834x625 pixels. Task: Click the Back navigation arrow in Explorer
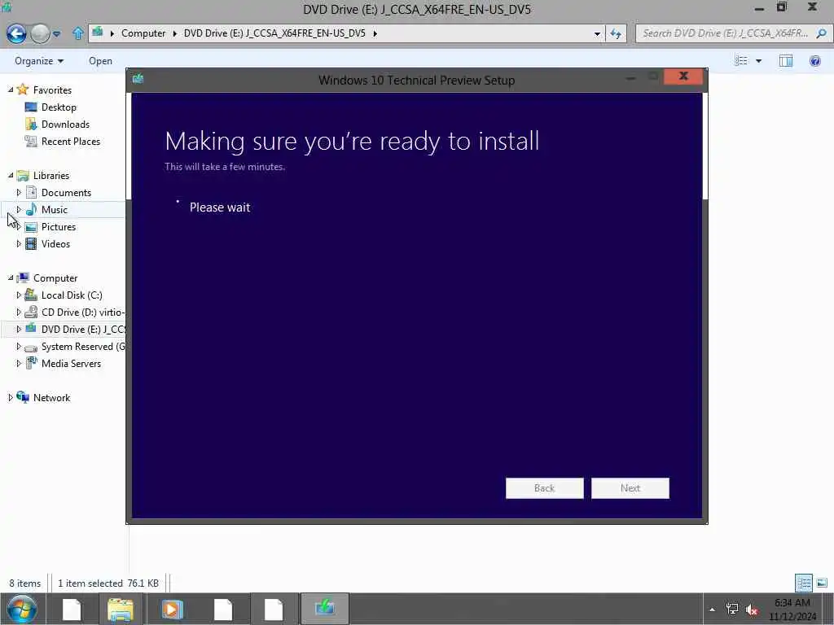pyautogui.click(x=16, y=33)
